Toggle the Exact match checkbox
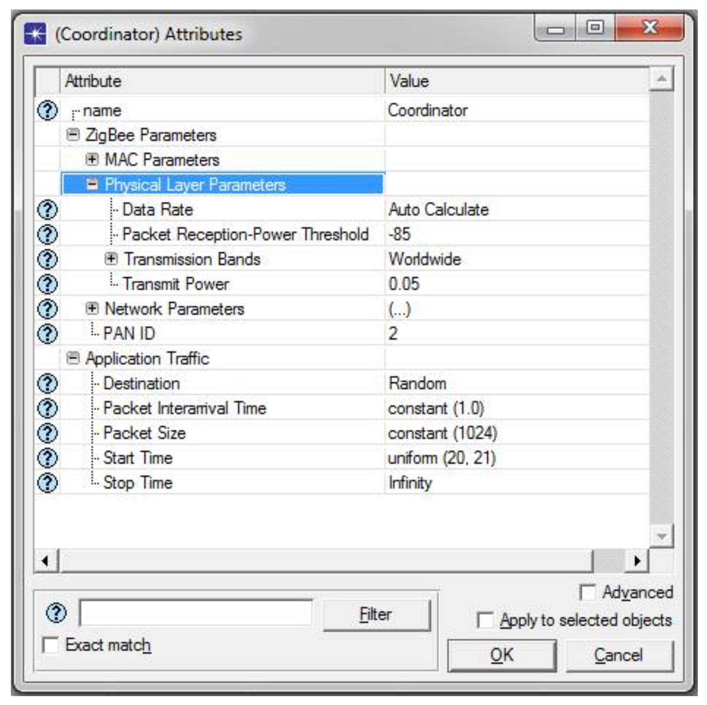The width and height of the screenshot is (707, 705). click(50, 645)
